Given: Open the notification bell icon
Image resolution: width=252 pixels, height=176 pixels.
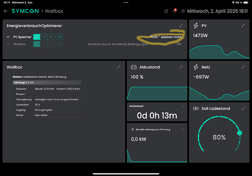Looking at the screenshot, I should coord(175,11).
